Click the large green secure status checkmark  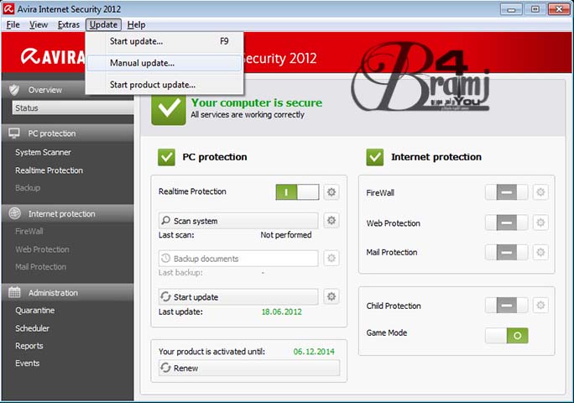pyautogui.click(x=169, y=109)
